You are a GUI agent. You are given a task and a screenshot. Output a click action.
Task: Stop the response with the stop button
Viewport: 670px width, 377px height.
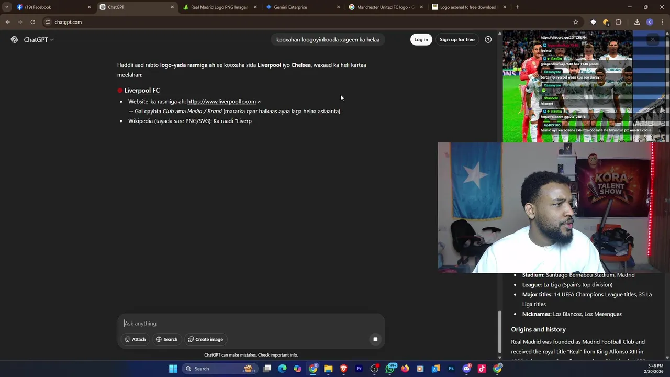click(375, 339)
